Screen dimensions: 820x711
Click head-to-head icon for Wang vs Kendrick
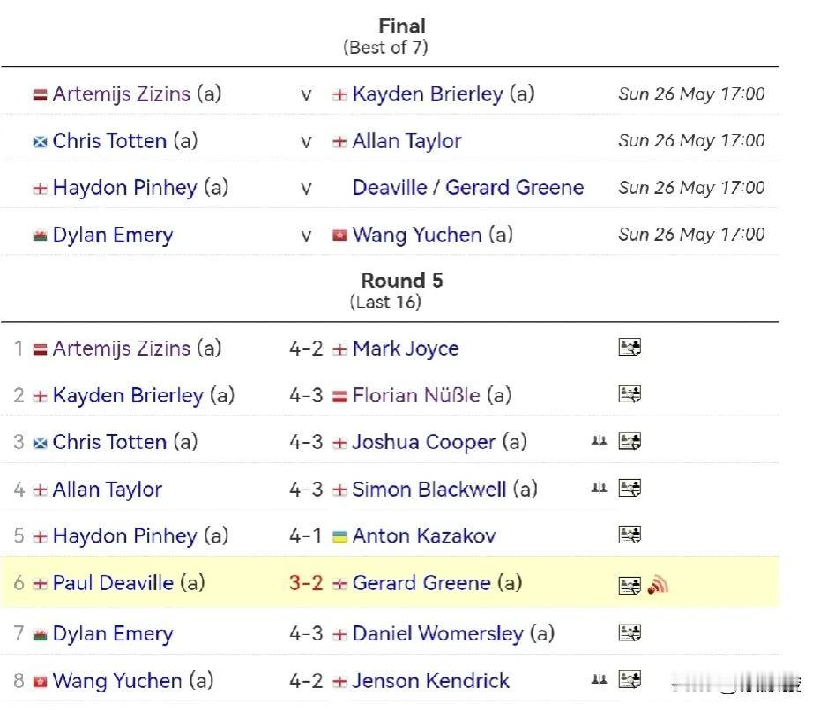coord(600,679)
